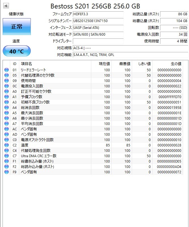Click status orb for 最小消去回数 row
The width and height of the screenshot is (189, 227).
[x=7, y=118]
